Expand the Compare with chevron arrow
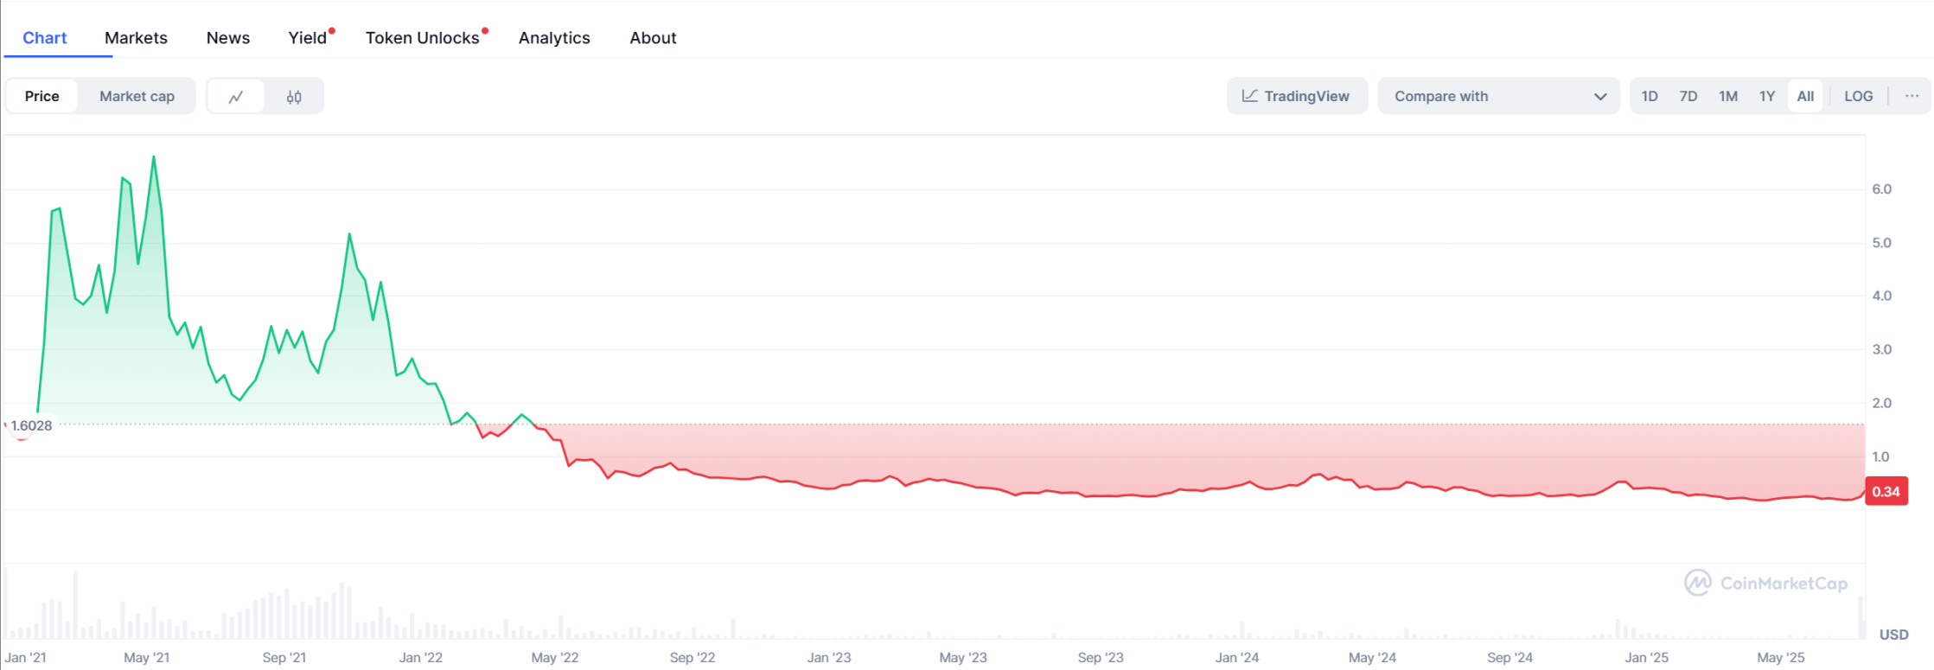This screenshot has width=1934, height=670. click(1599, 96)
